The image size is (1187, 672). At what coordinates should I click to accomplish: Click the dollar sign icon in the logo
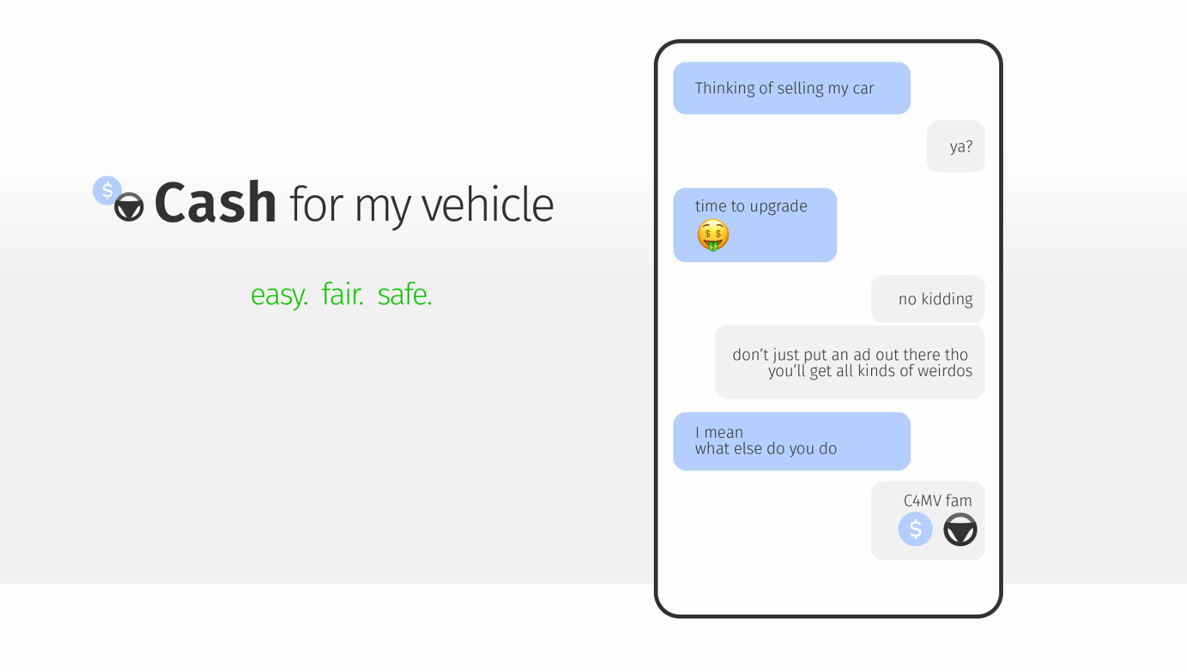[107, 191]
